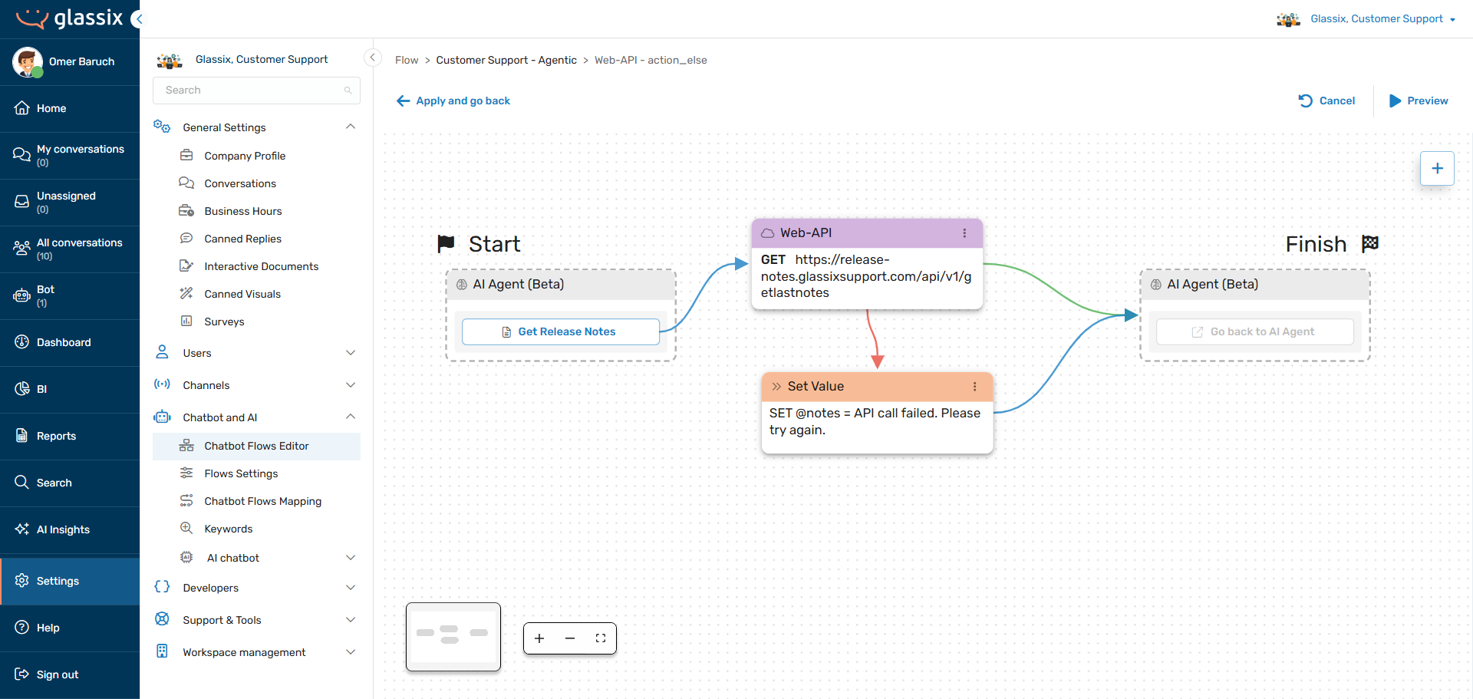Open the Dashboard page
This screenshot has width=1473, height=699.
coord(70,342)
